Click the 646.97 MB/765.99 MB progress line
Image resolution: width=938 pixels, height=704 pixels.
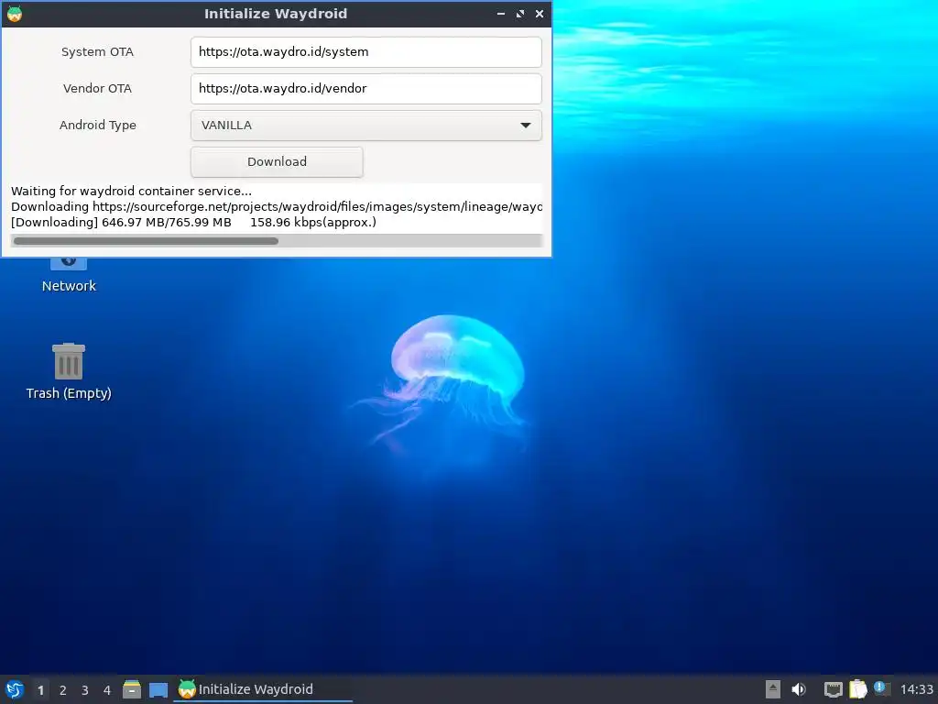[x=193, y=222]
